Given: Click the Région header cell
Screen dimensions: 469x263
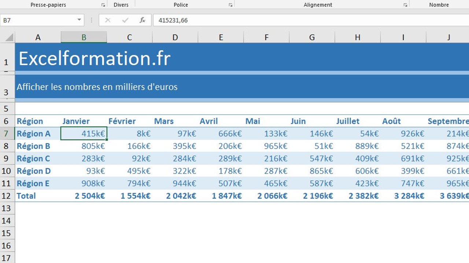Looking at the screenshot, I should click(38, 121).
